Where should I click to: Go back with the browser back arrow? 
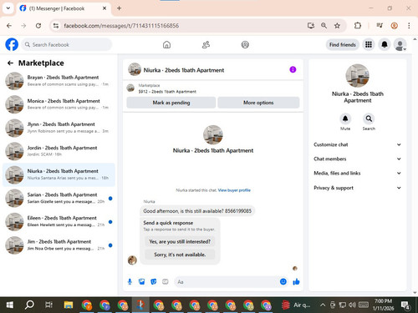9,26
